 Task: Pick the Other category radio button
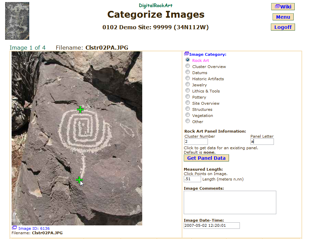point(188,121)
